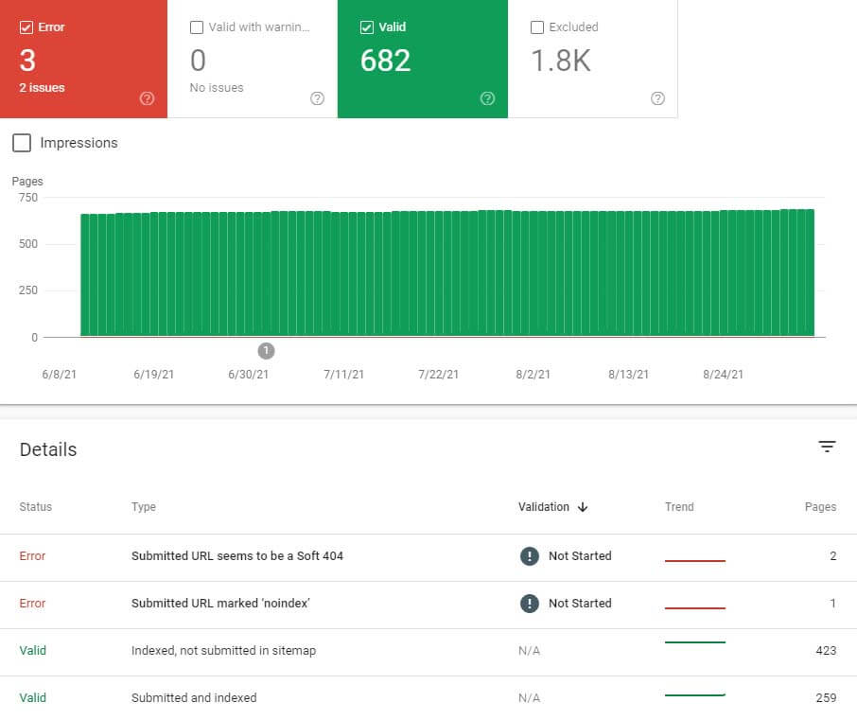Viewport: 857px width, 720px height.
Task: Select the Excluded card showing 1.8K pages
Action: pyautogui.click(x=593, y=60)
